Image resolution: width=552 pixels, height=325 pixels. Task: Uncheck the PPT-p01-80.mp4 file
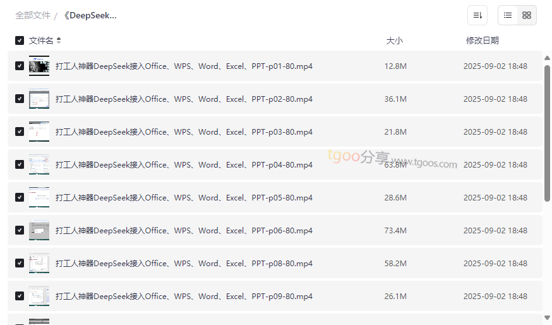coord(20,66)
